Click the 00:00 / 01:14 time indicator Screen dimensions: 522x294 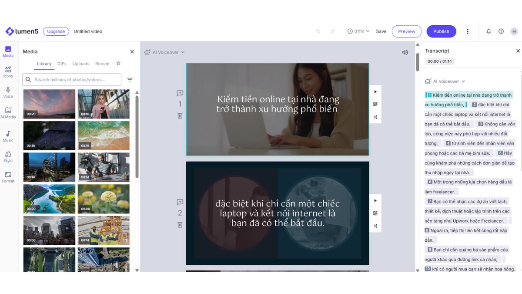coord(439,61)
